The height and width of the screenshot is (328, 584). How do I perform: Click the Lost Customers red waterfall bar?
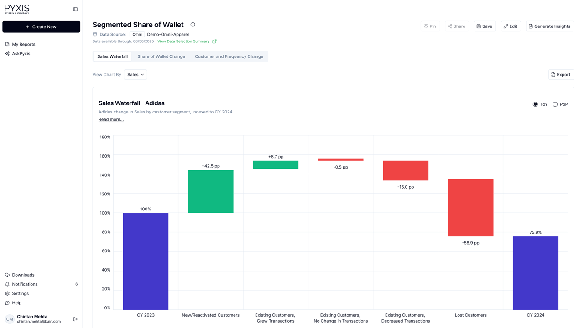[470, 207]
